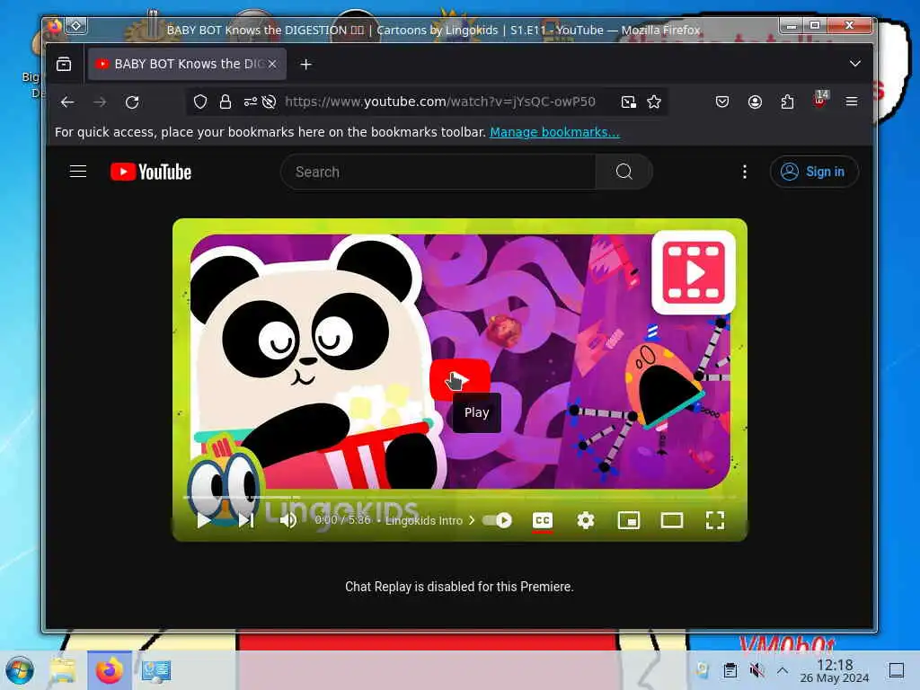Viewport: 920px width, 690px height.
Task: Click the Firefox taskbar icon
Action: click(109, 670)
